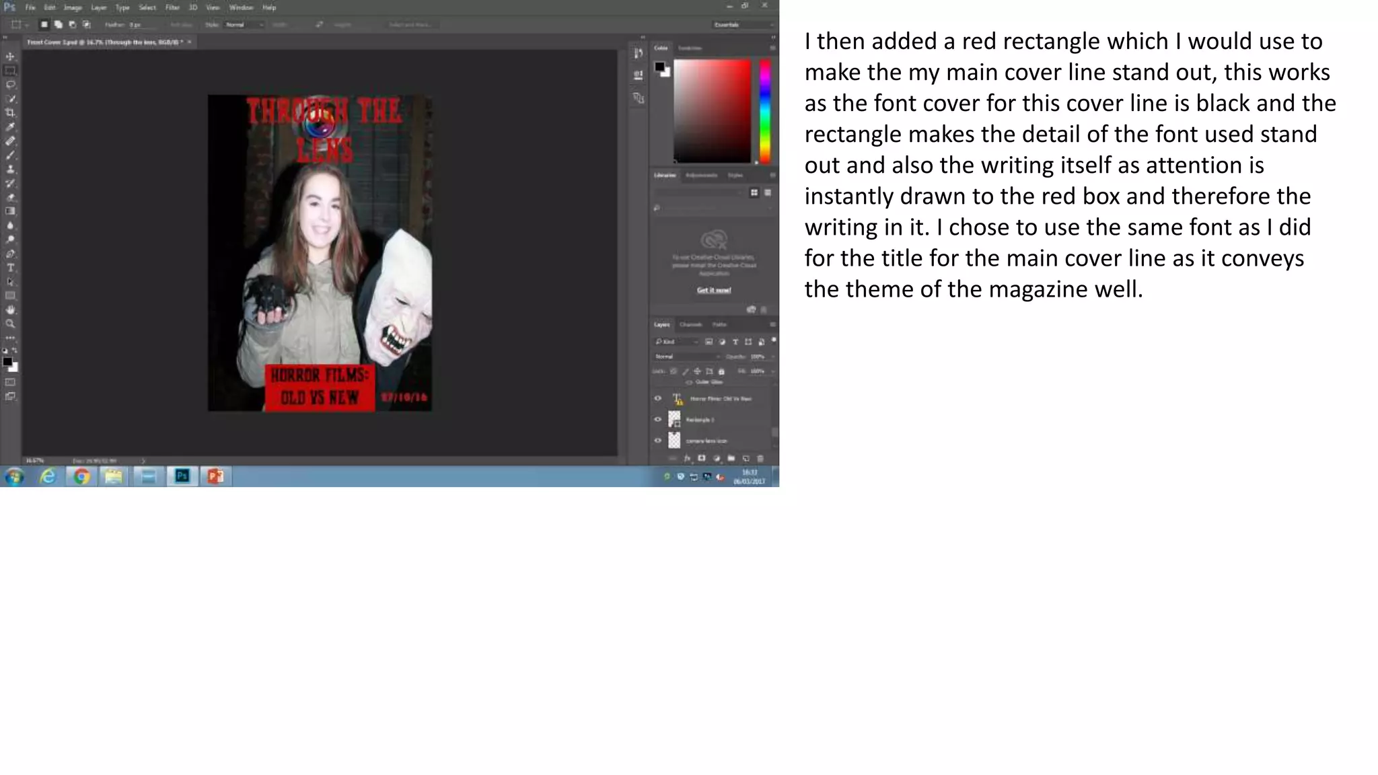Toggle lock image pixels brush icon
The height and width of the screenshot is (775, 1378).
point(686,371)
